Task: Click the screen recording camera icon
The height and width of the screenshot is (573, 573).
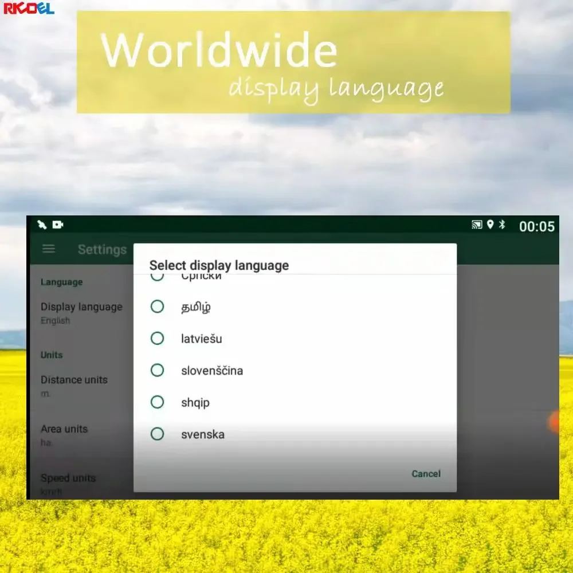Action: [x=58, y=225]
